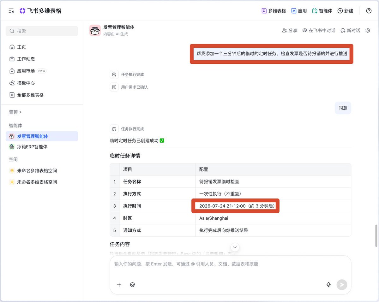379x302 pixels.
Task: Click the 新建 button
Action: click(x=345, y=11)
